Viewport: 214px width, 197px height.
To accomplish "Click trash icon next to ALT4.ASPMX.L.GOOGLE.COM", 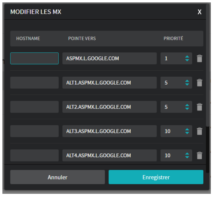I will pyautogui.click(x=200, y=155).
